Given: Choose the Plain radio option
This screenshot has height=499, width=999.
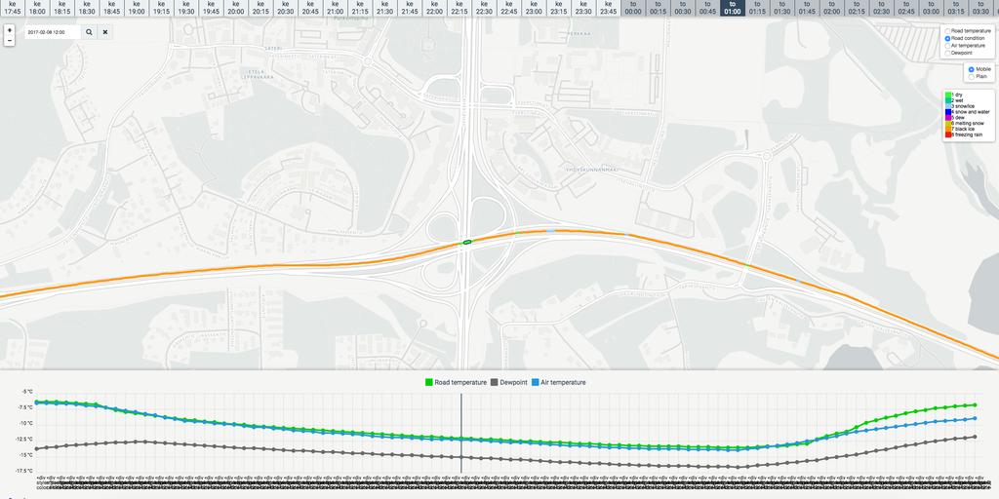Looking at the screenshot, I should click(971, 76).
